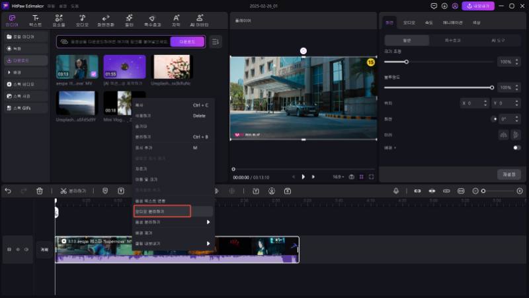This screenshot has height=298, width=529.
Task: Open the Audio library tab
Action: [82, 19]
